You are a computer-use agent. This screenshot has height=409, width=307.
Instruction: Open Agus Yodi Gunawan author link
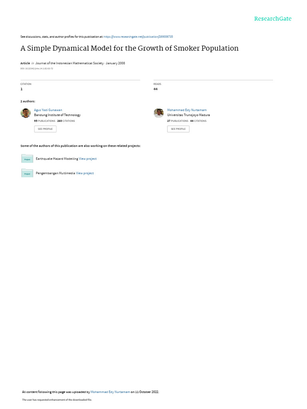click(x=48, y=110)
